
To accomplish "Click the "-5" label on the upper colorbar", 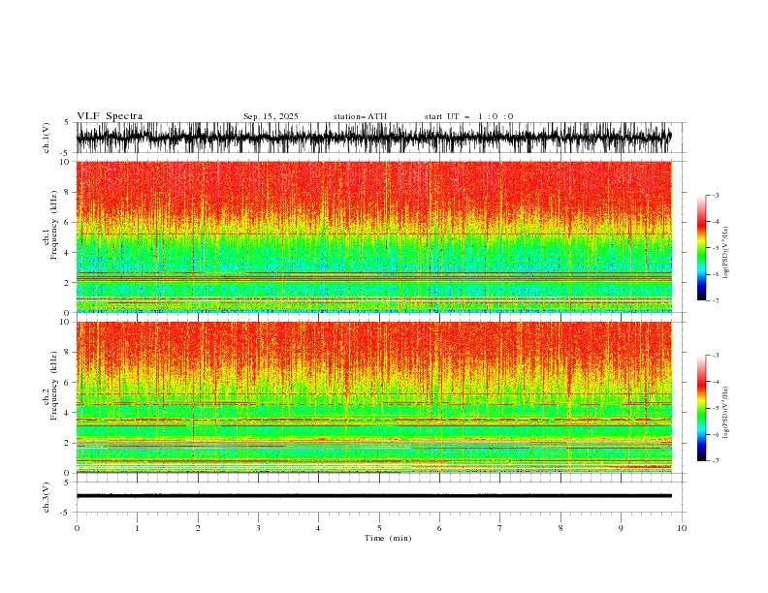I will click(716, 248).
